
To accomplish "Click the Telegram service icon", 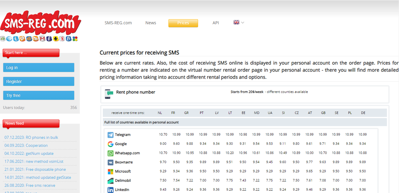I will coord(110,135).
